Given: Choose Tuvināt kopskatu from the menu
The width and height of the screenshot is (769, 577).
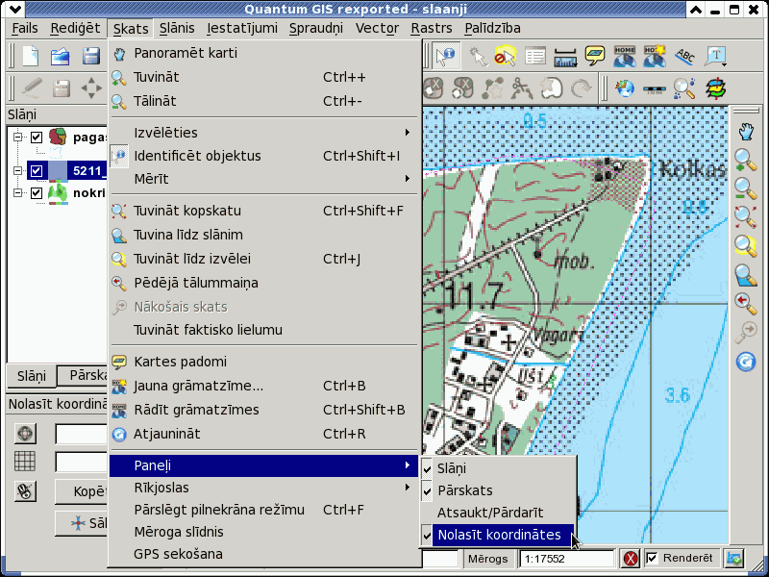Looking at the screenshot, I should click(263, 211).
